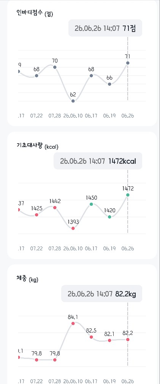Tap the 66 score data point
This screenshot has height=384, width=160.
[x=109, y=84]
